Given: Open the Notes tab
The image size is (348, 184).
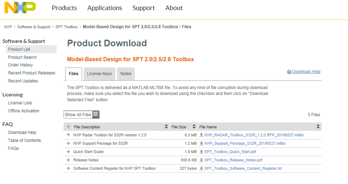Looking at the screenshot, I should tap(126, 74).
